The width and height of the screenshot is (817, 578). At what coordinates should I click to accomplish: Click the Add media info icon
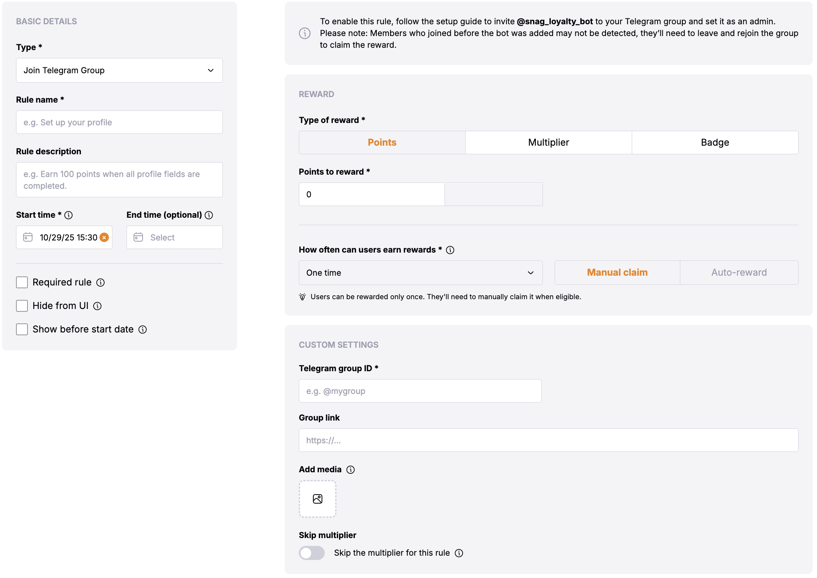(x=351, y=470)
